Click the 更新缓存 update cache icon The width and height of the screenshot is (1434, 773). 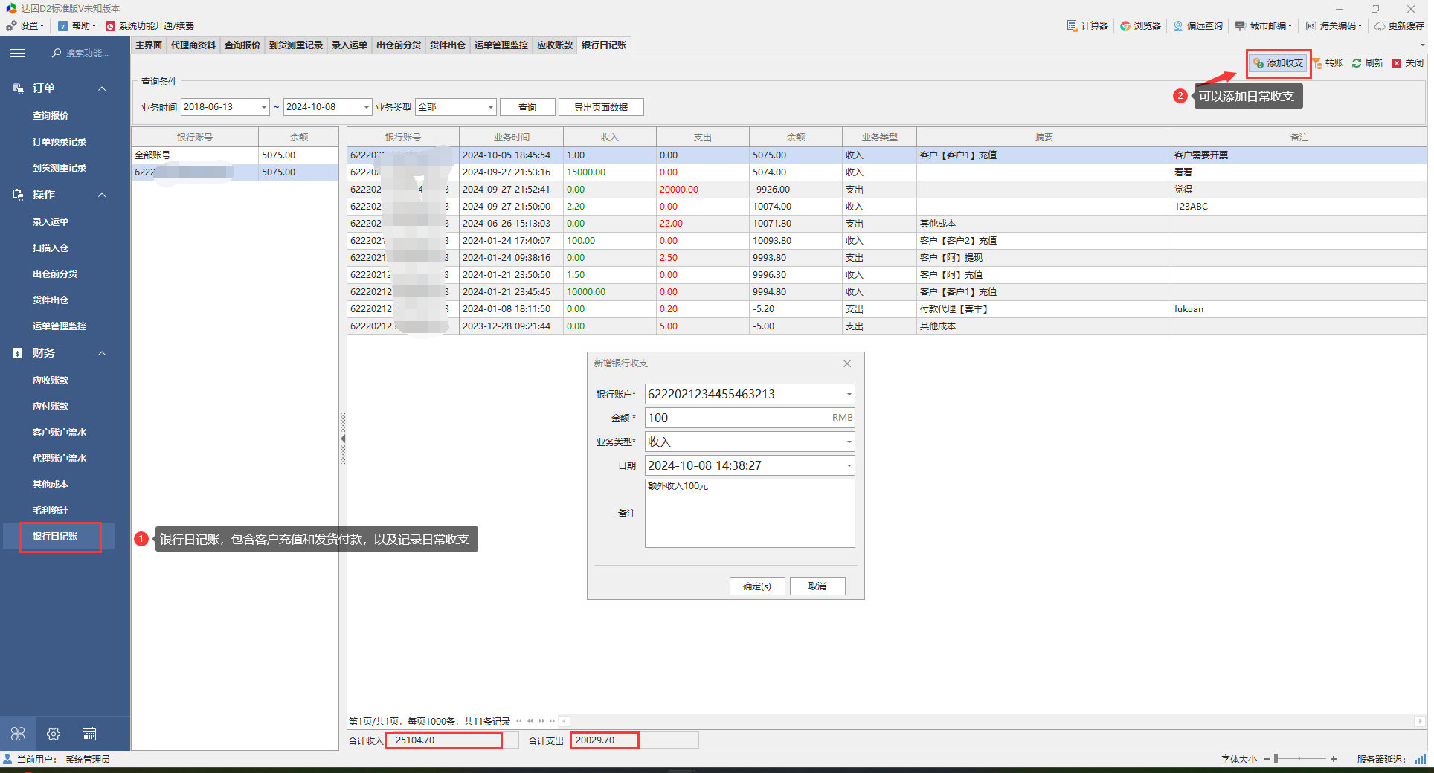(1380, 25)
